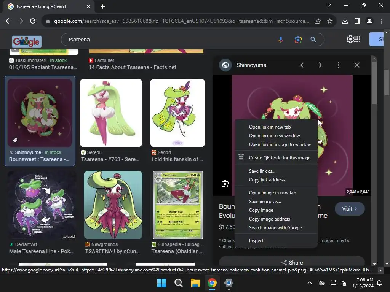Open preview panel more options dots

click(x=339, y=65)
